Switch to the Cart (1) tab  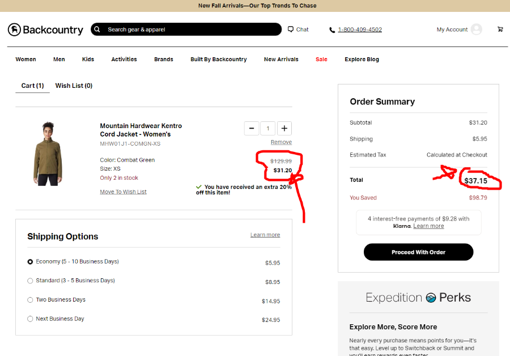[x=32, y=86]
